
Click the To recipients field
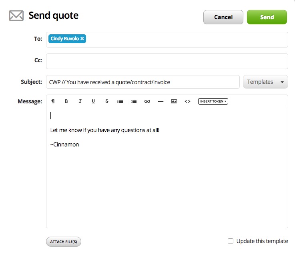167,40
